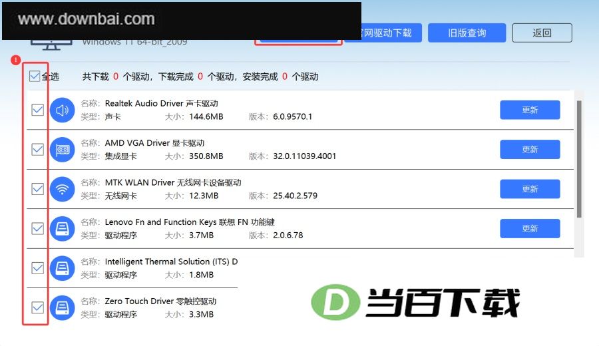Click the computer monitor icon

[51, 45]
